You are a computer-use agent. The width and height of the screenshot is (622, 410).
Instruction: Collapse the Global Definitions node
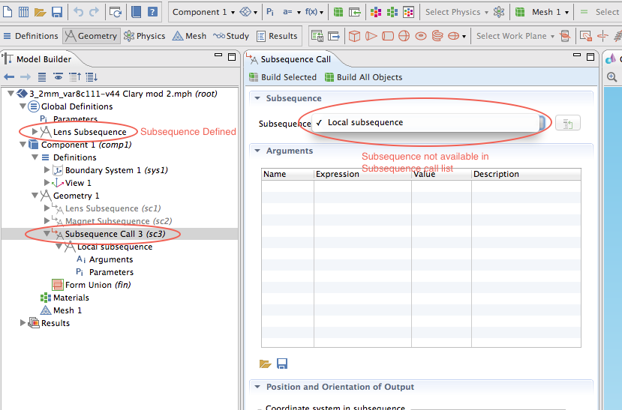point(23,106)
